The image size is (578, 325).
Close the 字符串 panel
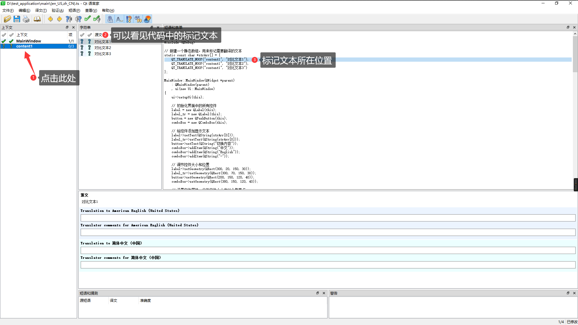(158, 27)
